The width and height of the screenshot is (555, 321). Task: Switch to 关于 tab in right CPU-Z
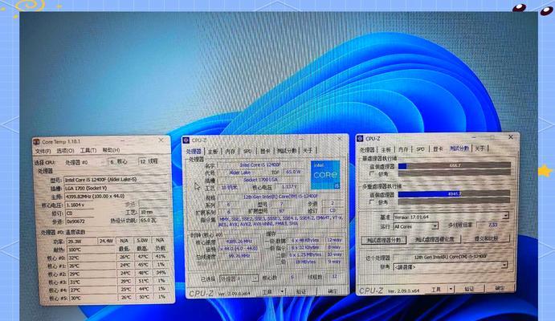(x=480, y=148)
